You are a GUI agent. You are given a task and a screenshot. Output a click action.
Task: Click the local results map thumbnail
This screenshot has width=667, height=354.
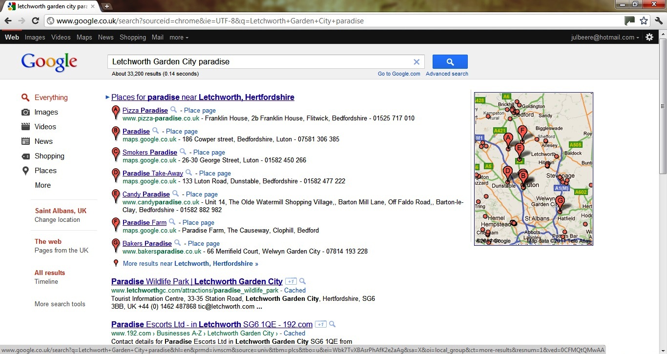534,169
